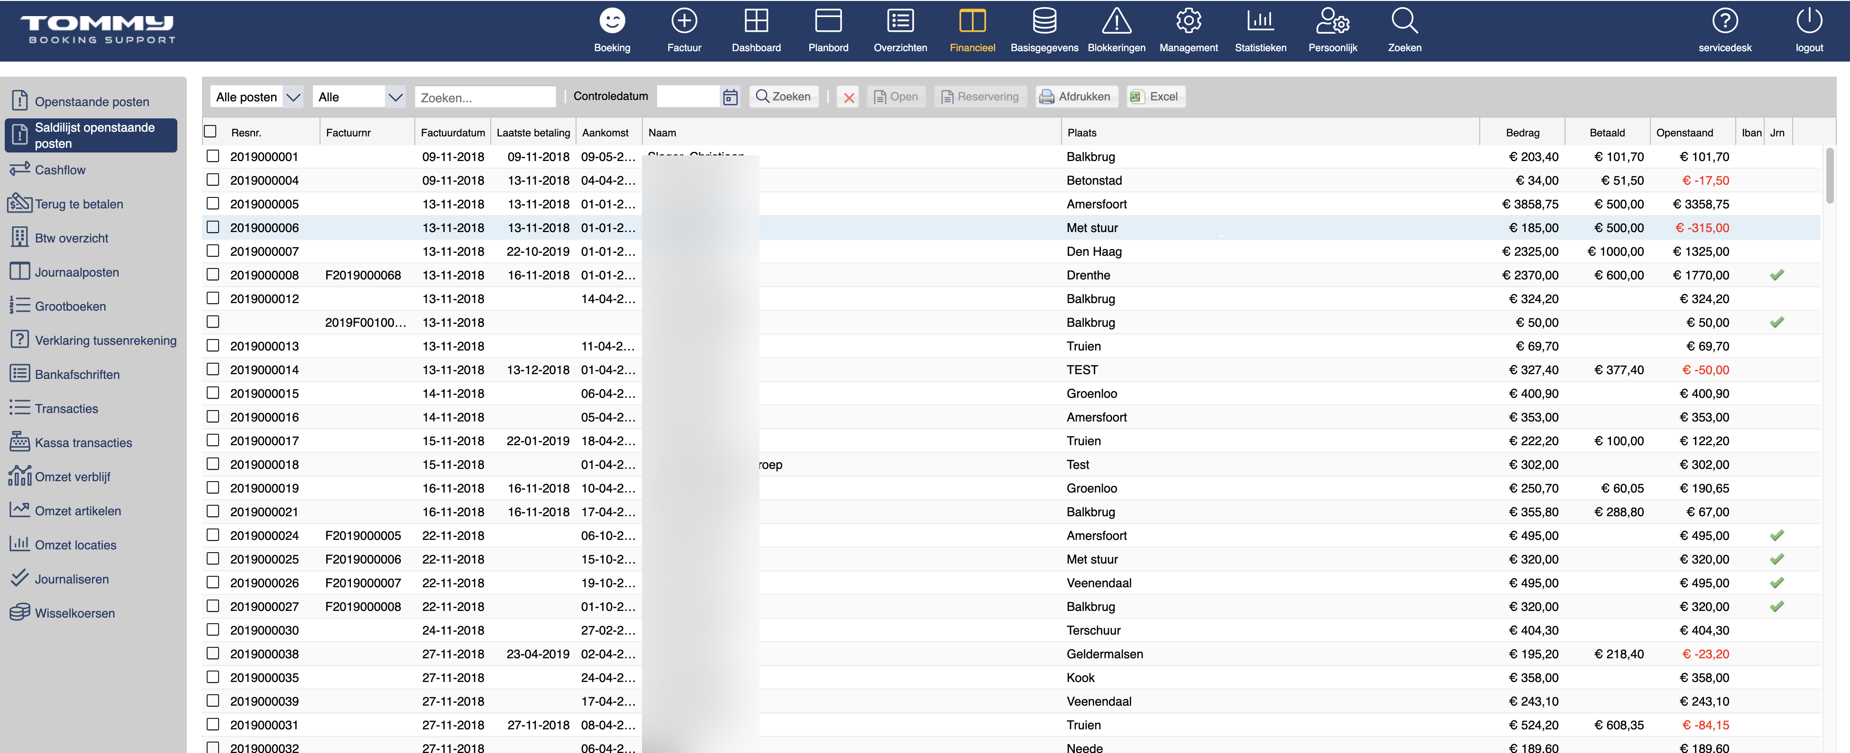This screenshot has height=753, width=1850.
Task: Open Omzet verblijf in sidebar
Action: pos(73,476)
